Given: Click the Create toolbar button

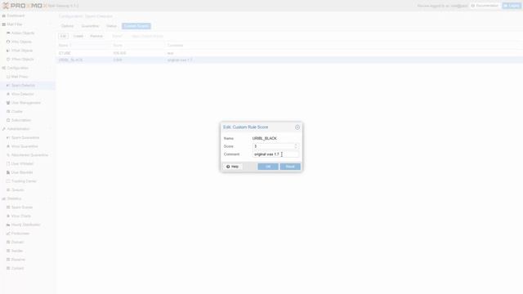Looking at the screenshot, I should click(78, 36).
